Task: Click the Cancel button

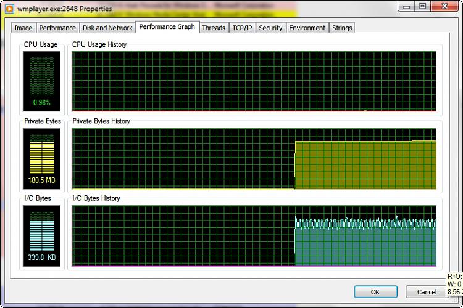Action: [x=427, y=292]
